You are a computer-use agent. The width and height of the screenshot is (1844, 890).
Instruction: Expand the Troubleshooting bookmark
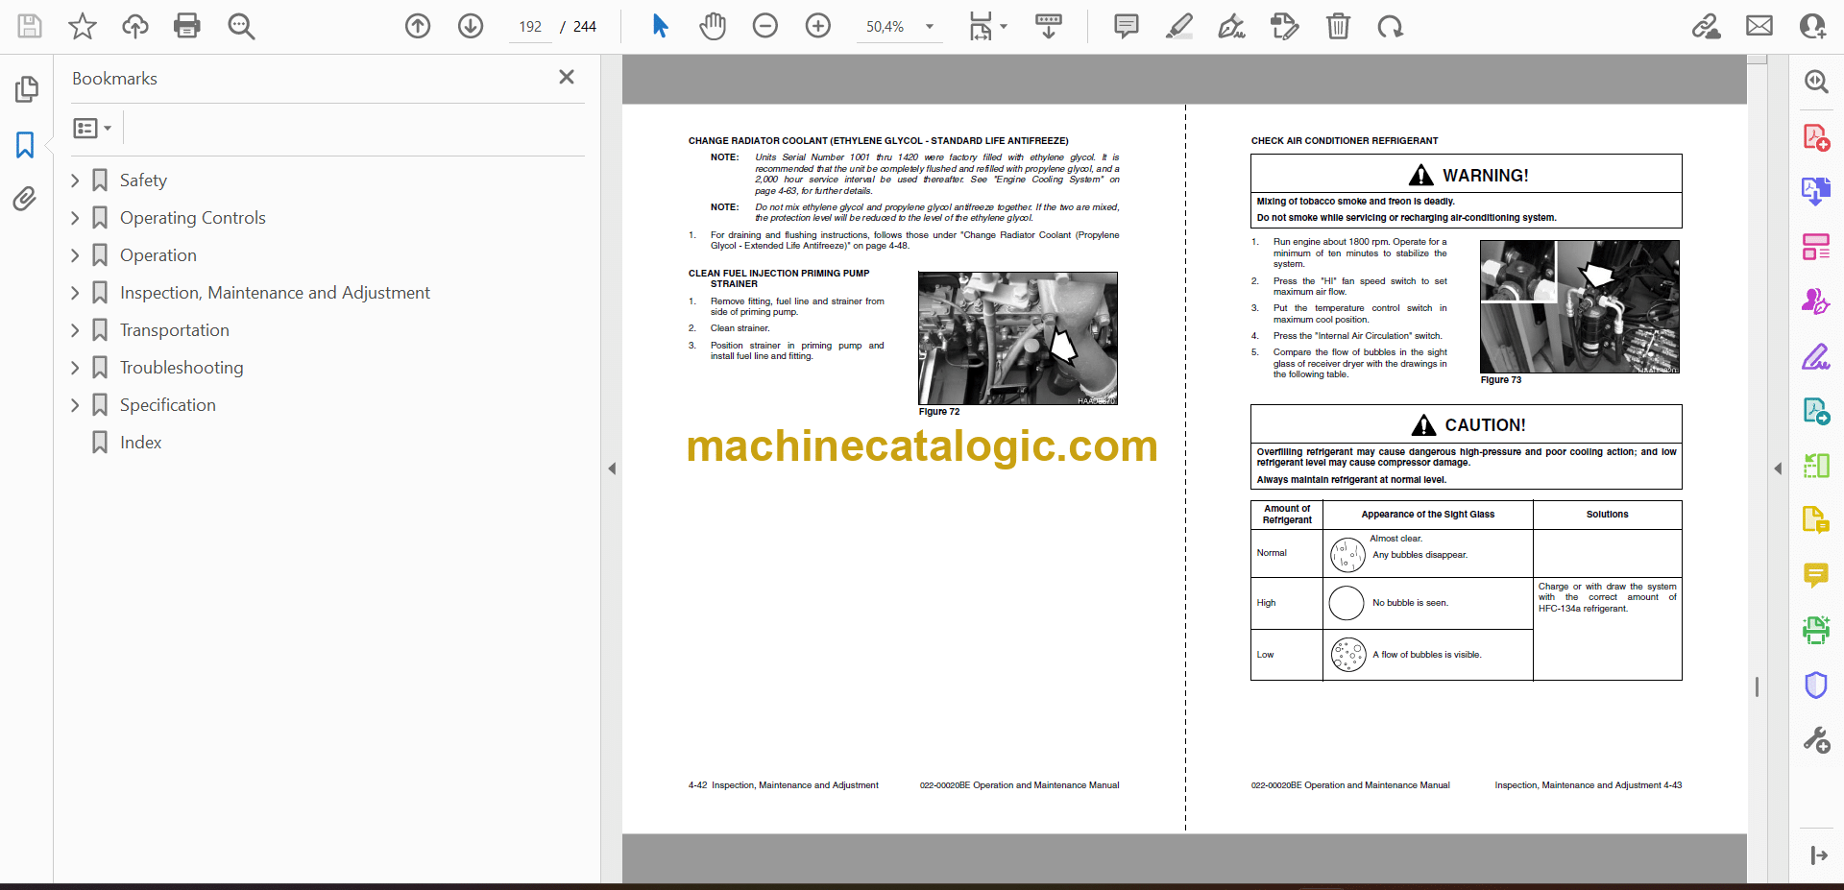(75, 368)
